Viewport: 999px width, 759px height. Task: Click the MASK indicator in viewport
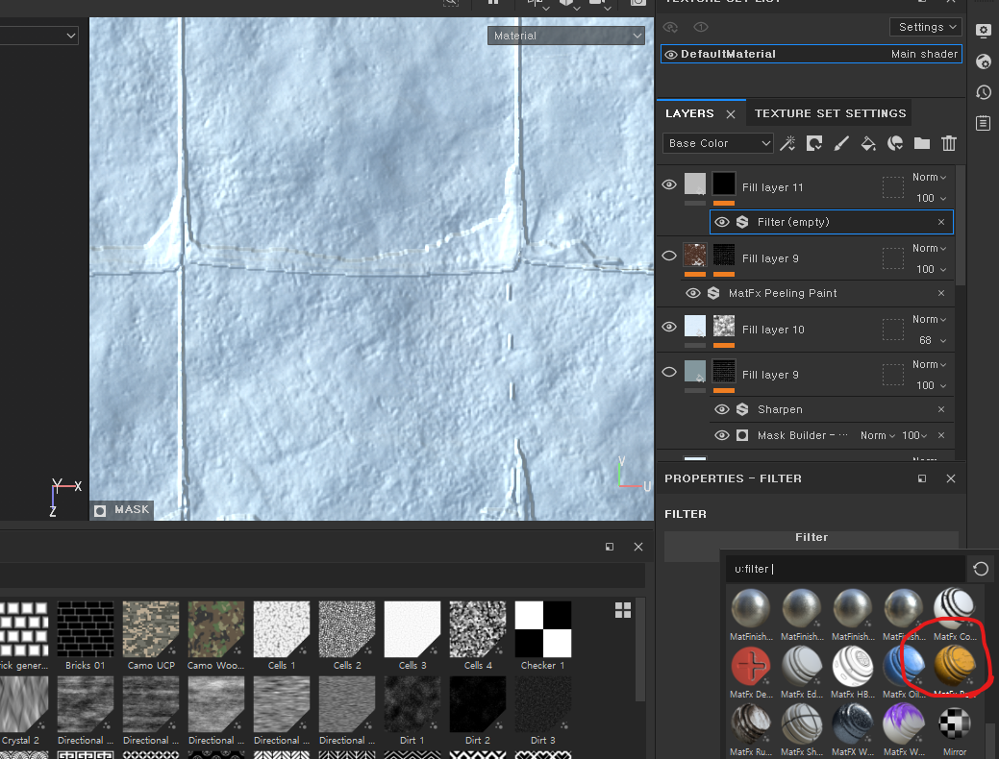pyautogui.click(x=122, y=510)
